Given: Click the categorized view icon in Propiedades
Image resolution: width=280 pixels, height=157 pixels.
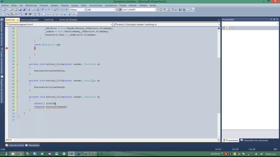Looking at the screenshot, I should pos(224,28).
